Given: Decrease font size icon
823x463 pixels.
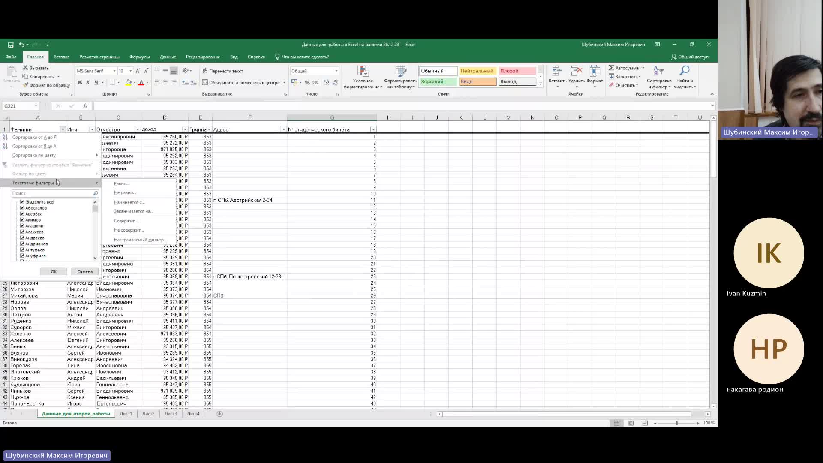Looking at the screenshot, I should click(146, 71).
